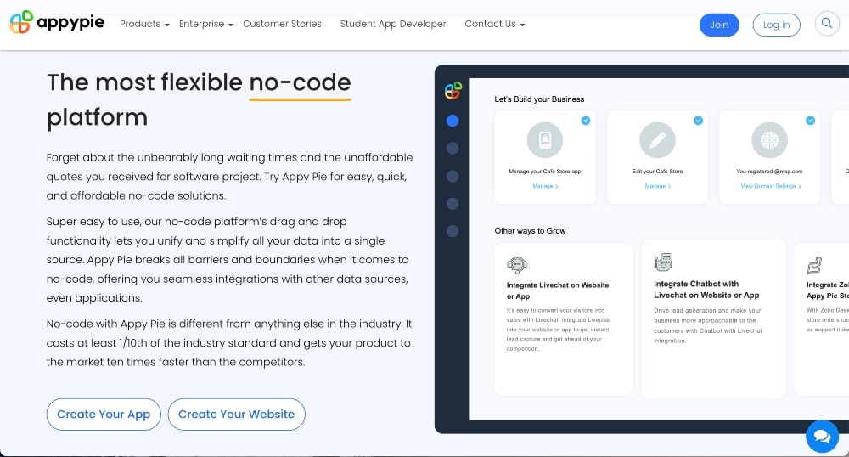Expand the Products dropdown menu
The image size is (849, 457).
pos(144,24)
